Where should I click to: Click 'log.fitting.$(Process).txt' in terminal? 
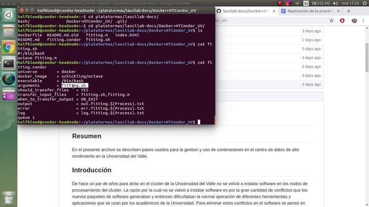click(x=112, y=113)
